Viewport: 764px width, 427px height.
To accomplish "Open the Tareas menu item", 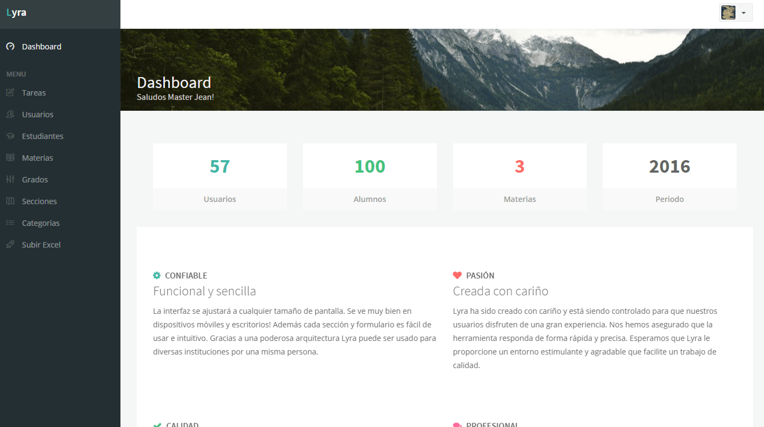I will [x=34, y=93].
